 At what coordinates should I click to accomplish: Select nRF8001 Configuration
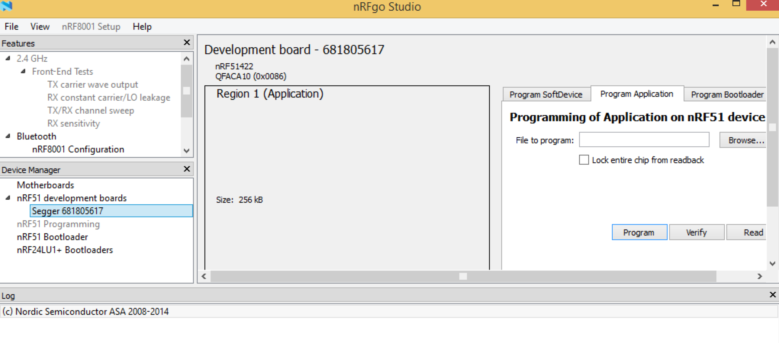[78, 149]
